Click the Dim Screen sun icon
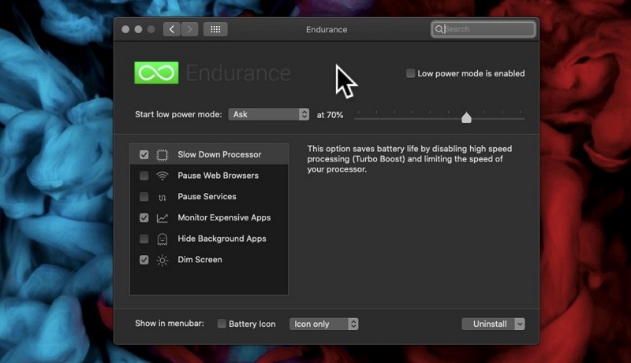This screenshot has height=363, width=631. [x=162, y=260]
